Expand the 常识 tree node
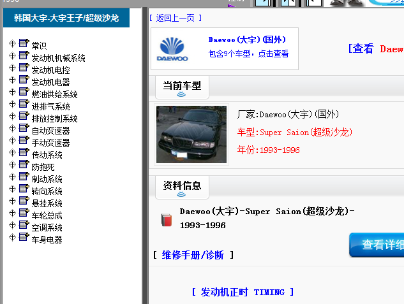Screen dimensions: 404x304 (12, 43)
